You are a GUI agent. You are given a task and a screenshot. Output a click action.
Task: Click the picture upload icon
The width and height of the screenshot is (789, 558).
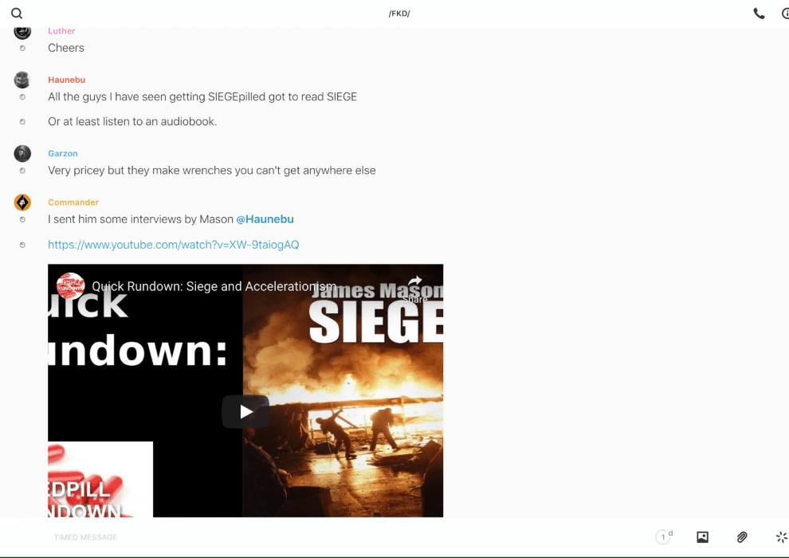point(702,537)
